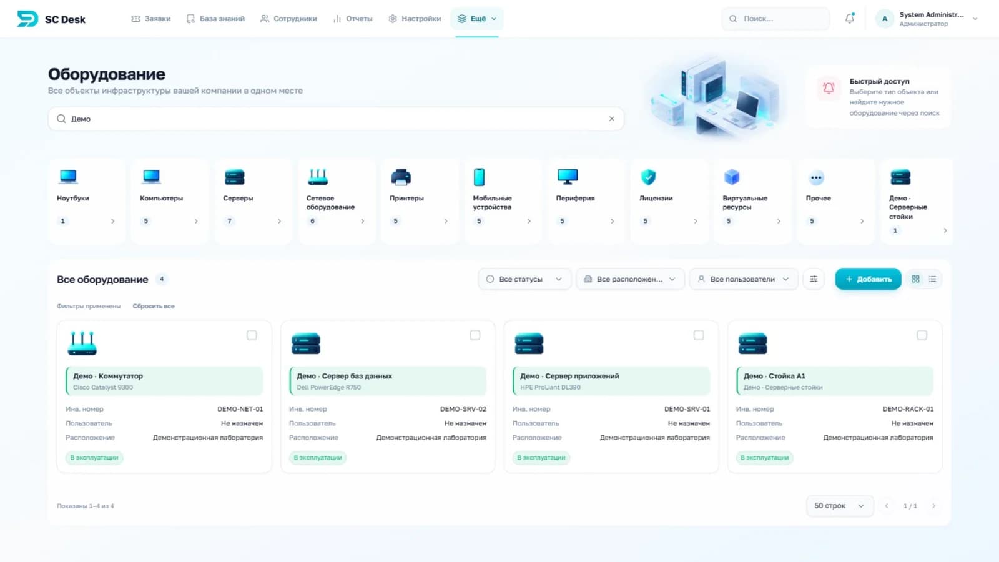
Task: Click the Стойка A1 rack icon
Action: 752,343
